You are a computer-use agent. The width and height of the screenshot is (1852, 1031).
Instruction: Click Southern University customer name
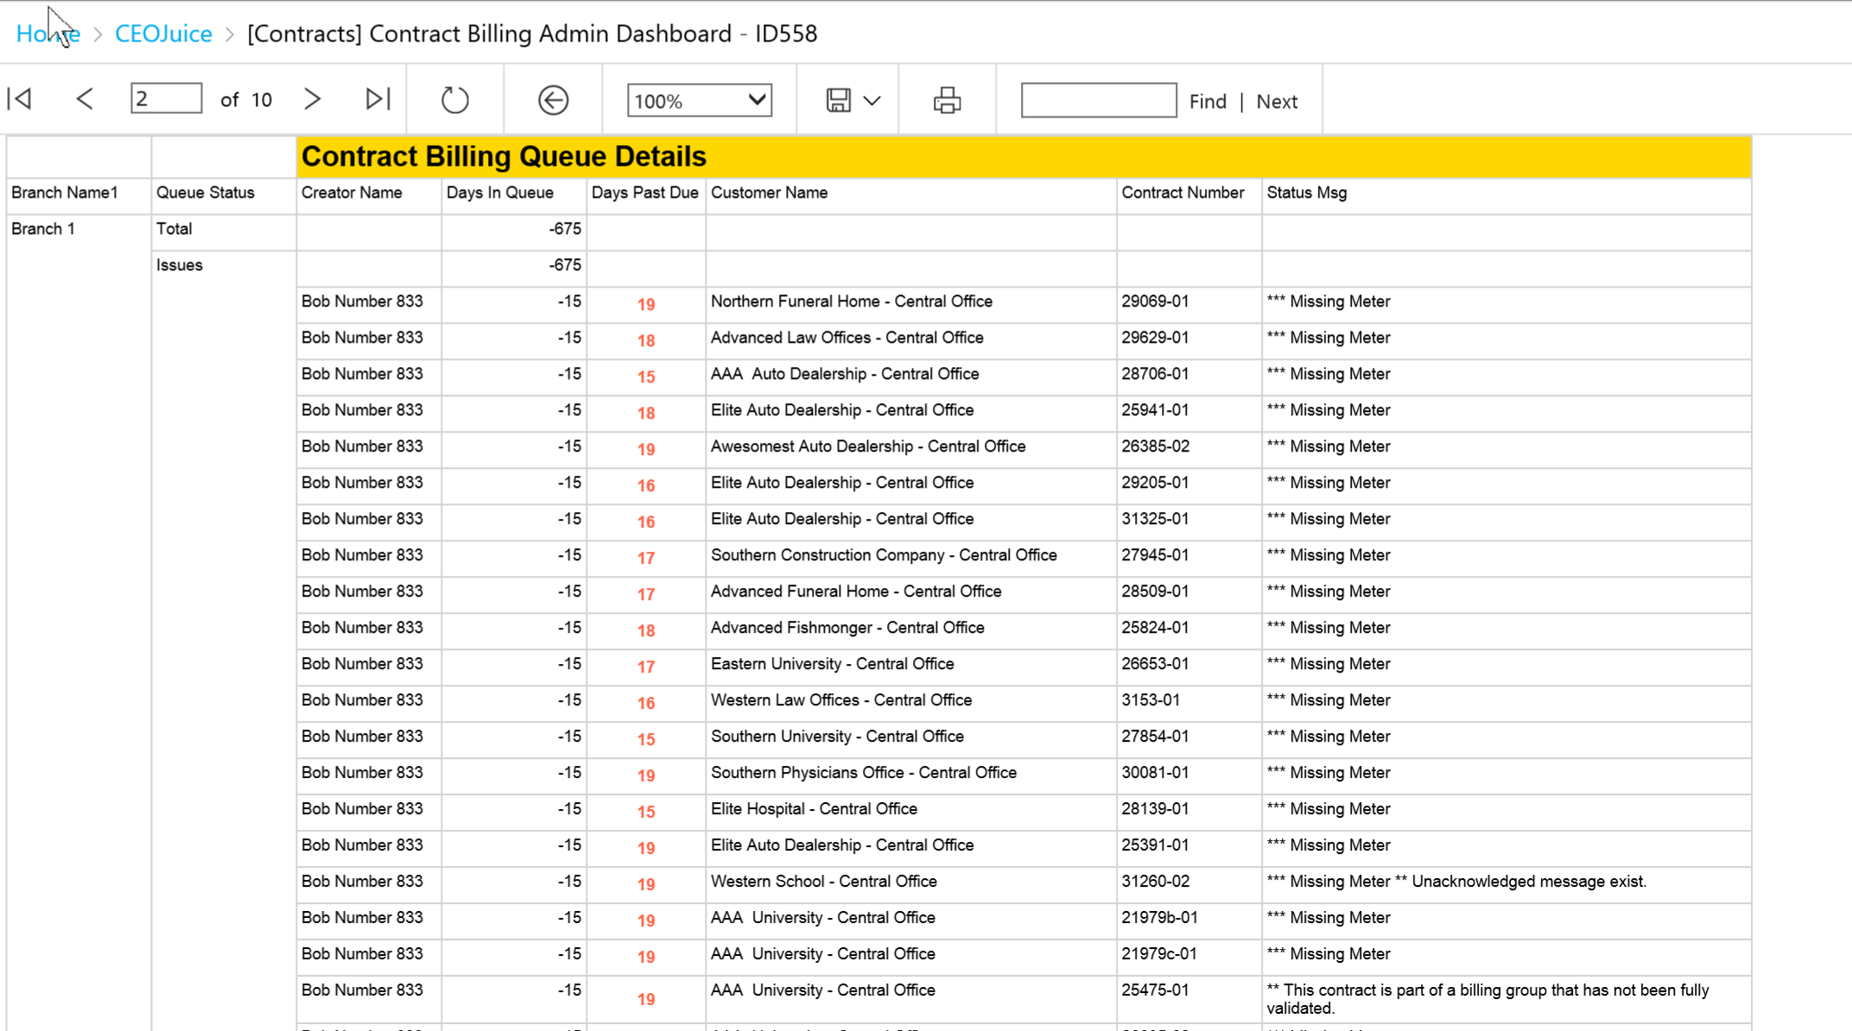(x=837, y=737)
